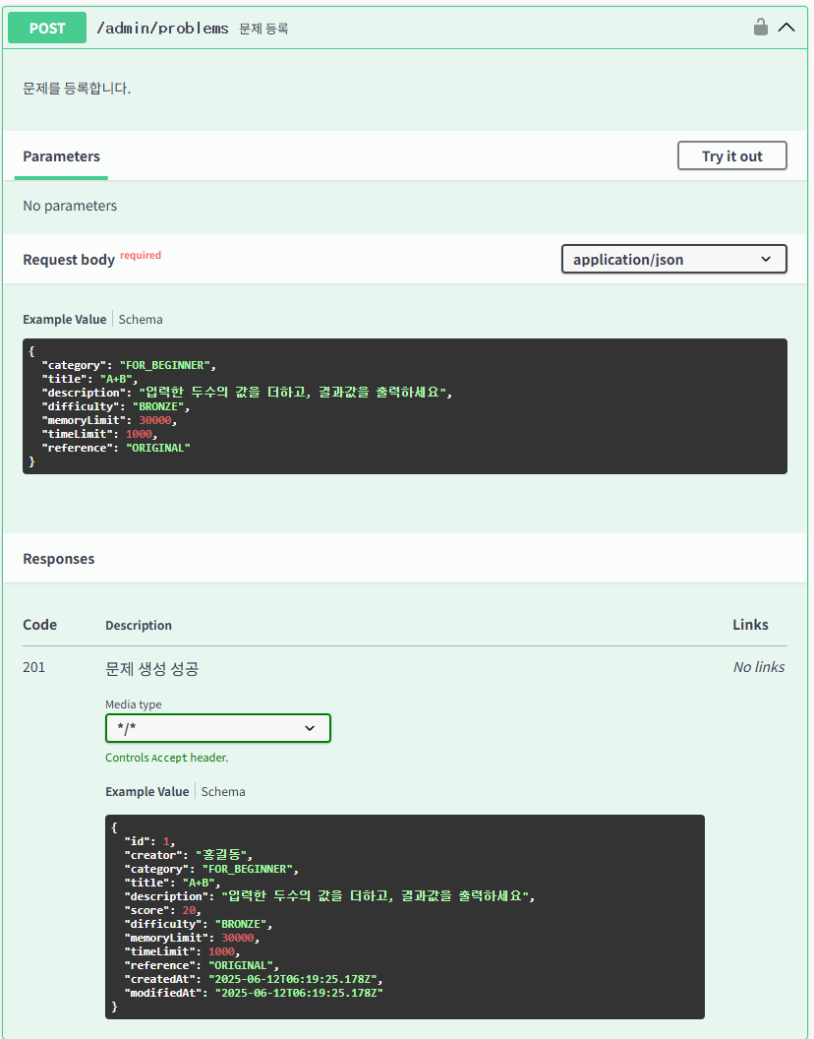Click the /admin/problems endpoint path
814x1039 pixels.
162,28
